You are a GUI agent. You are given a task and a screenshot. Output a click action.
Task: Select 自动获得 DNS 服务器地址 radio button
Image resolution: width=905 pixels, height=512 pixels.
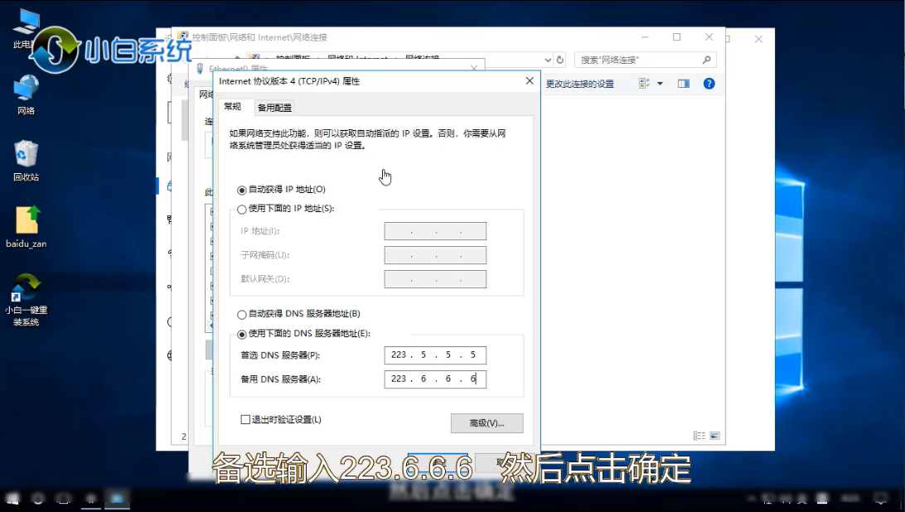[241, 315]
